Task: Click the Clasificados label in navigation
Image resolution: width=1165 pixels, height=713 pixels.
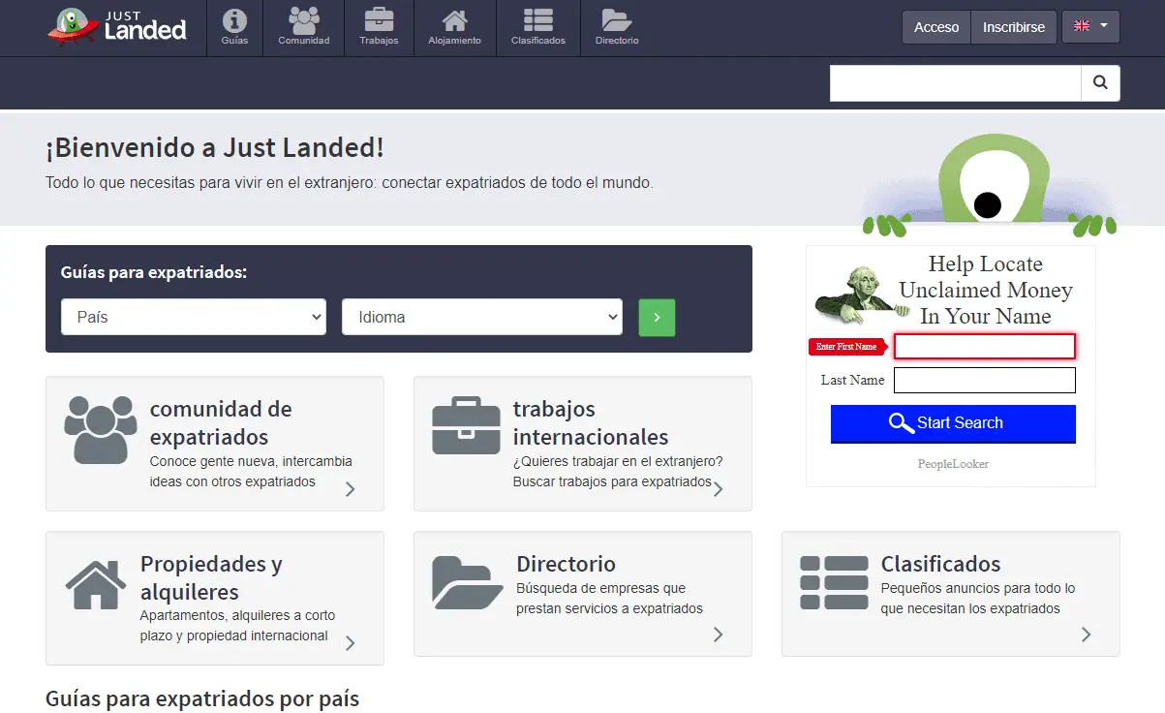Action: 538,41
